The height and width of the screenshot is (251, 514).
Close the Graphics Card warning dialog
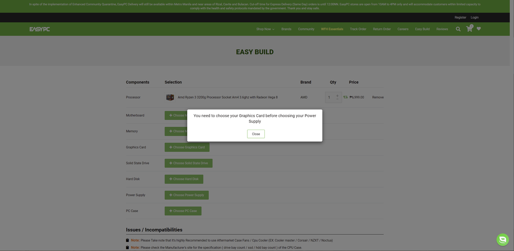point(256,134)
